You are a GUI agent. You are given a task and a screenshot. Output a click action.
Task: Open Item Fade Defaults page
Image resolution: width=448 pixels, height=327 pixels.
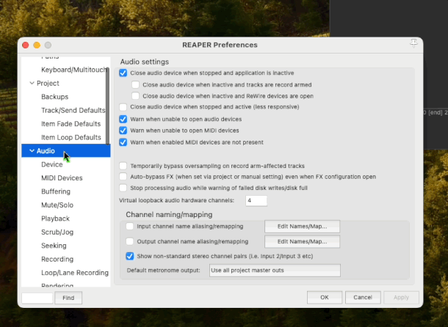[71, 124]
